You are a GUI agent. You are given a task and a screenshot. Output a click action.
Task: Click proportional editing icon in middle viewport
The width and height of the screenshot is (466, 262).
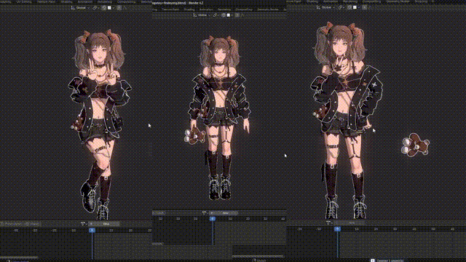pyautogui.click(x=237, y=15)
